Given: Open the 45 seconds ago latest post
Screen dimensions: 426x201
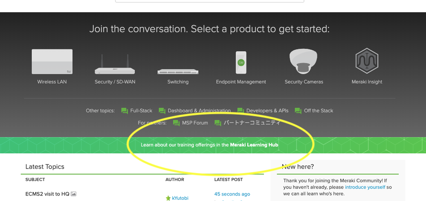Looking at the screenshot, I should click(232, 194).
